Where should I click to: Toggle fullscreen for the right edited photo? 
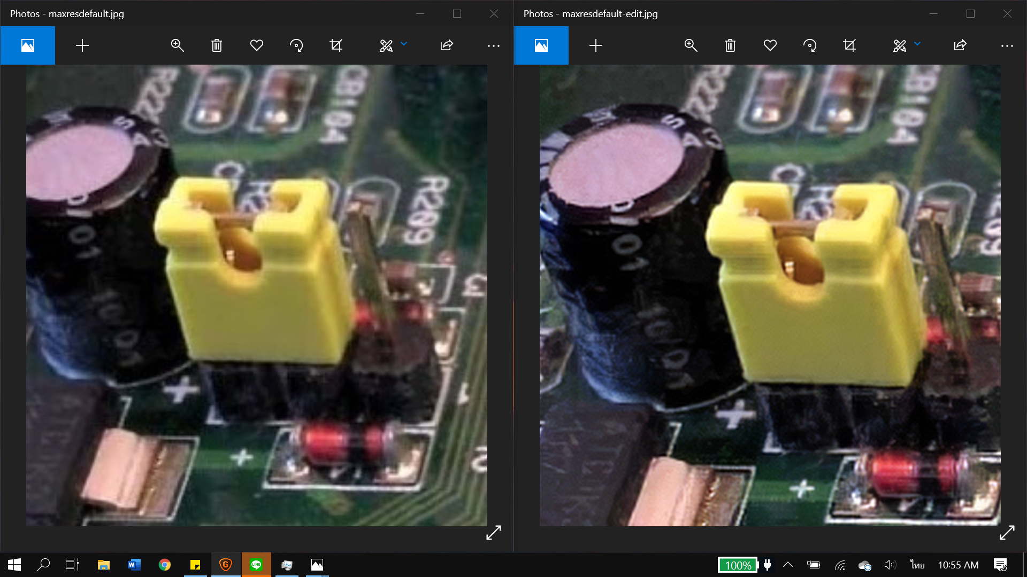pyautogui.click(x=1007, y=532)
